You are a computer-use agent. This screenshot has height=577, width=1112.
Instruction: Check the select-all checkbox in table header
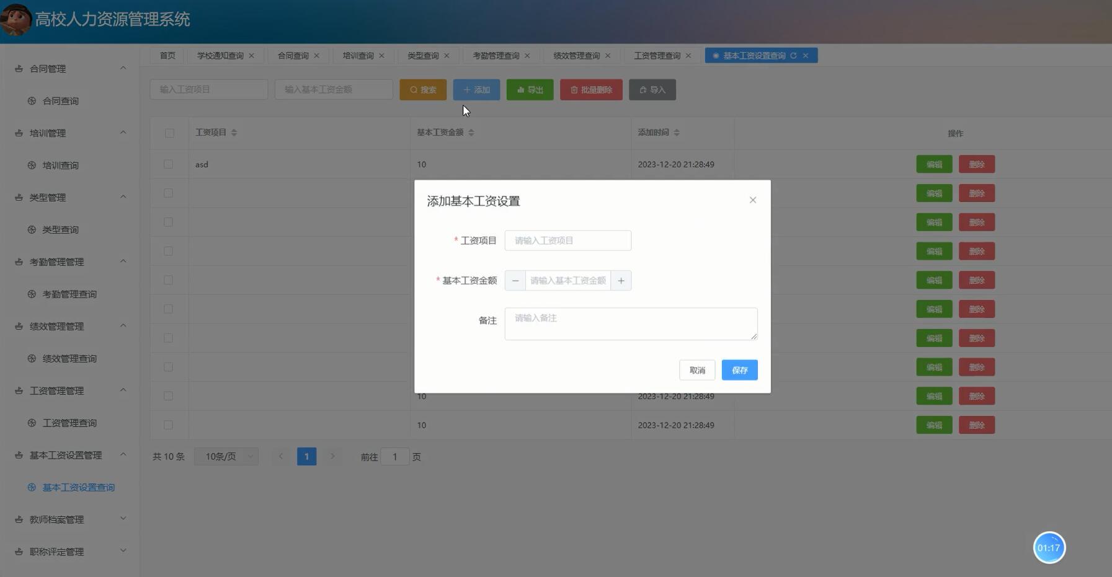(x=168, y=133)
